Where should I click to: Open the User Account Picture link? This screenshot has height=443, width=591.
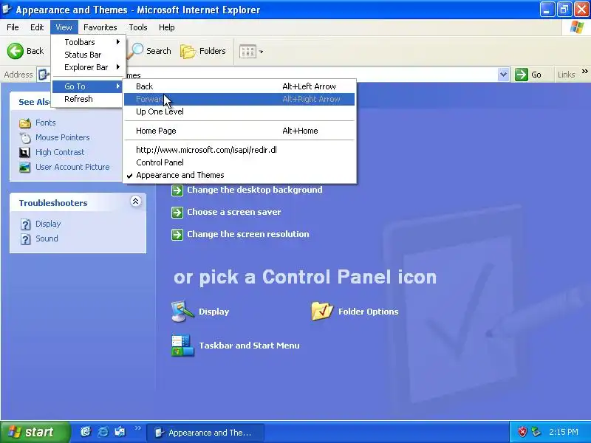[72, 167]
